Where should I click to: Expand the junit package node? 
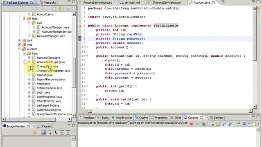click(x=19, y=40)
